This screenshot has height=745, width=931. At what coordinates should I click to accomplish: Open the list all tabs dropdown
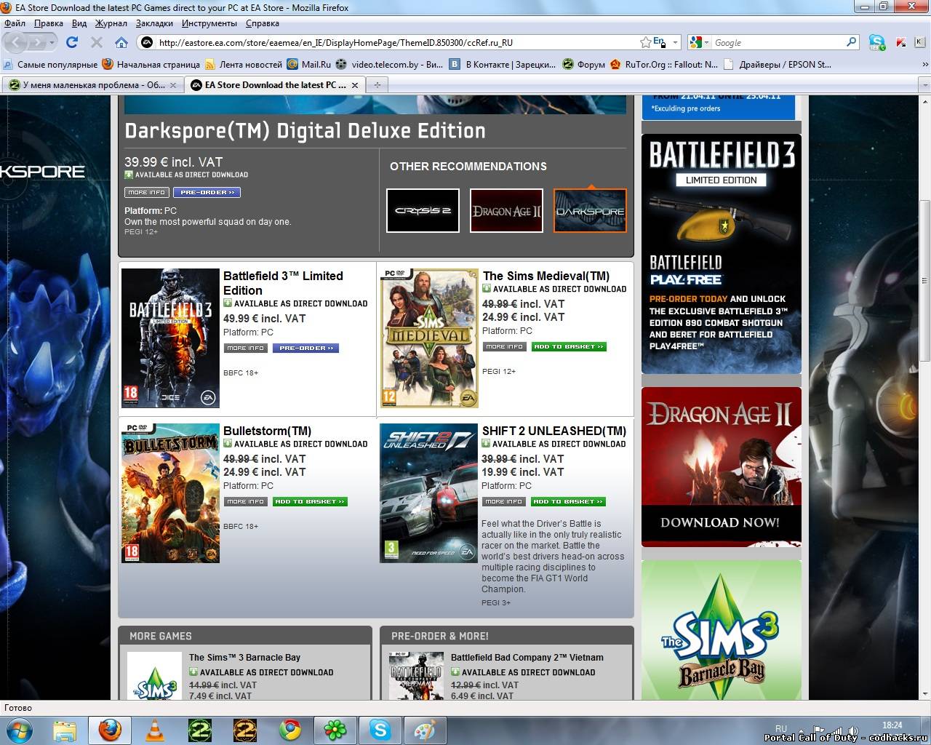click(x=925, y=85)
